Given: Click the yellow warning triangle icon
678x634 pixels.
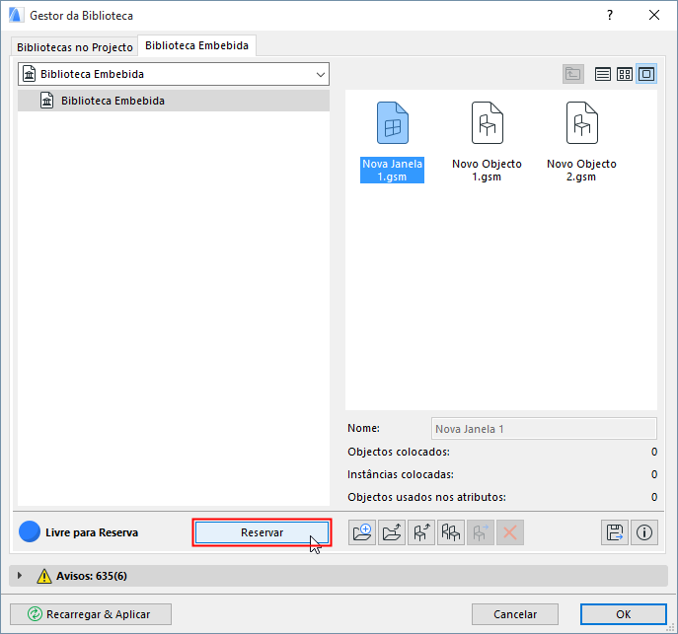Looking at the screenshot, I should click(x=44, y=576).
